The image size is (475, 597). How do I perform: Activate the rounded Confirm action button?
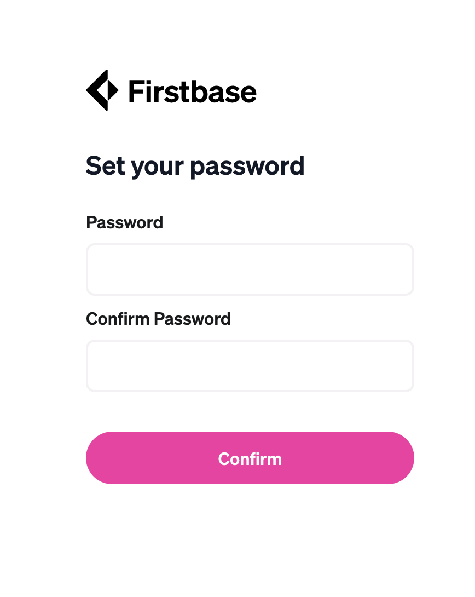click(250, 458)
